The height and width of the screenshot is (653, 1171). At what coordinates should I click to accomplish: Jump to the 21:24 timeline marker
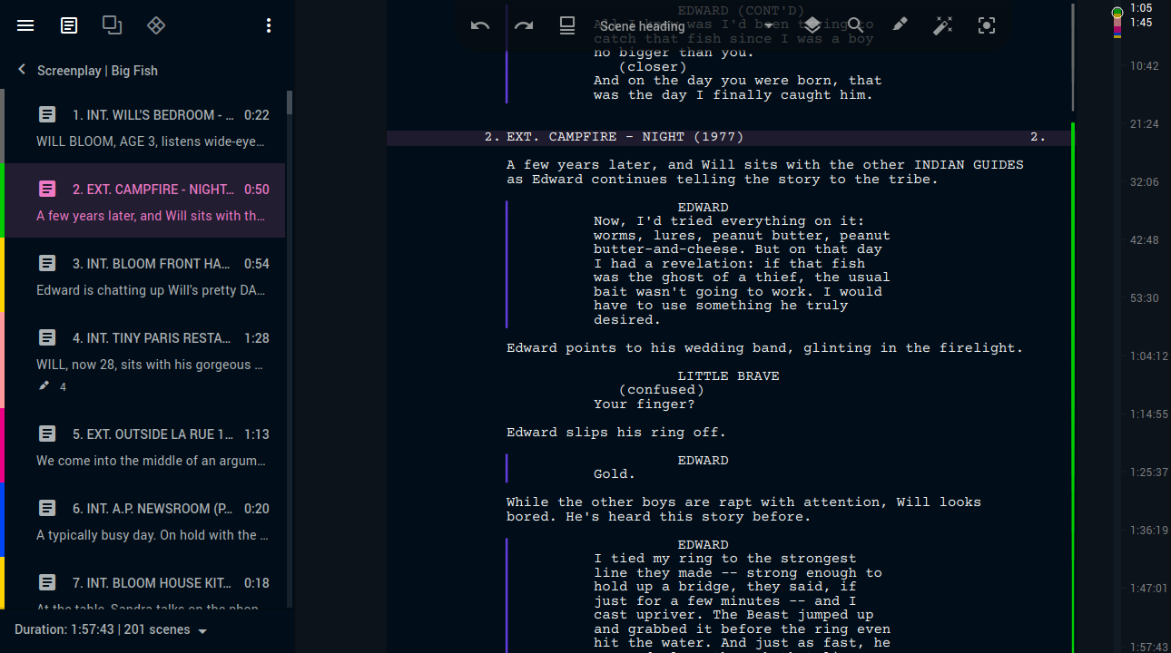(1144, 124)
